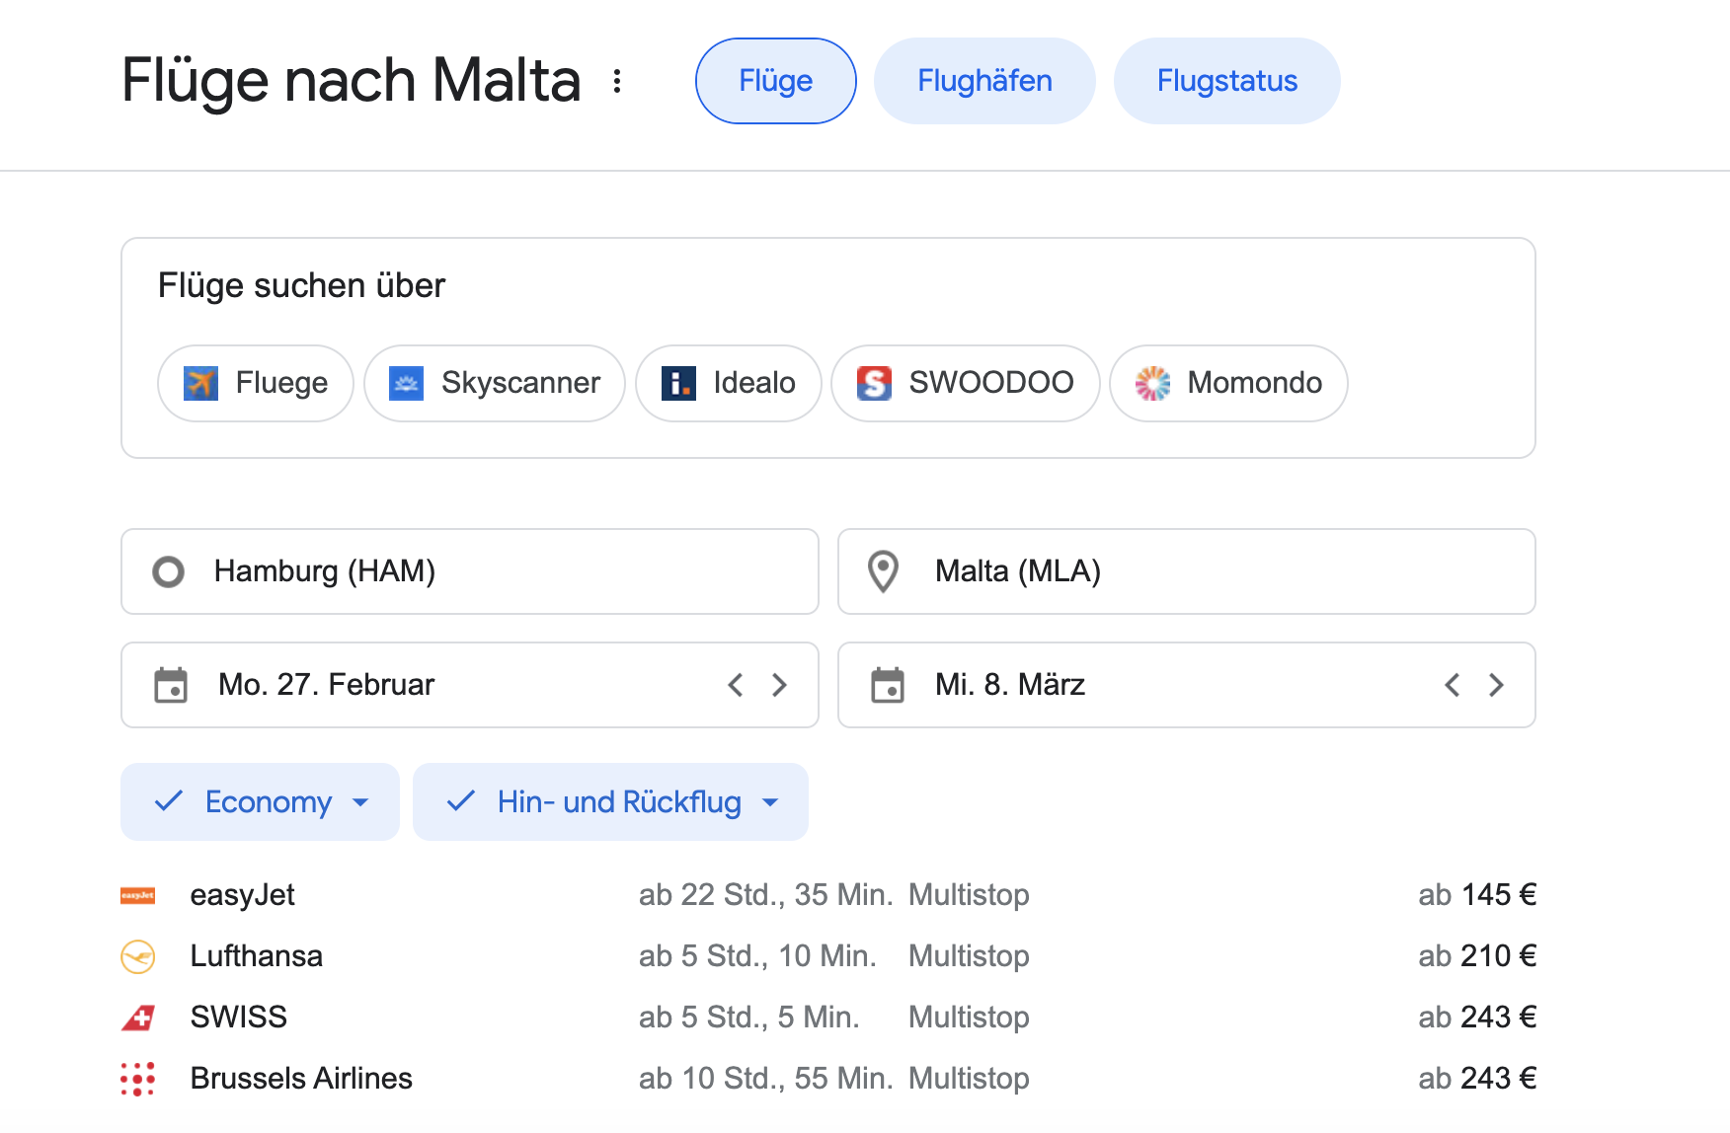Select the SWISS flight result
Screen dimensions: 1730x1133
click(x=828, y=1018)
